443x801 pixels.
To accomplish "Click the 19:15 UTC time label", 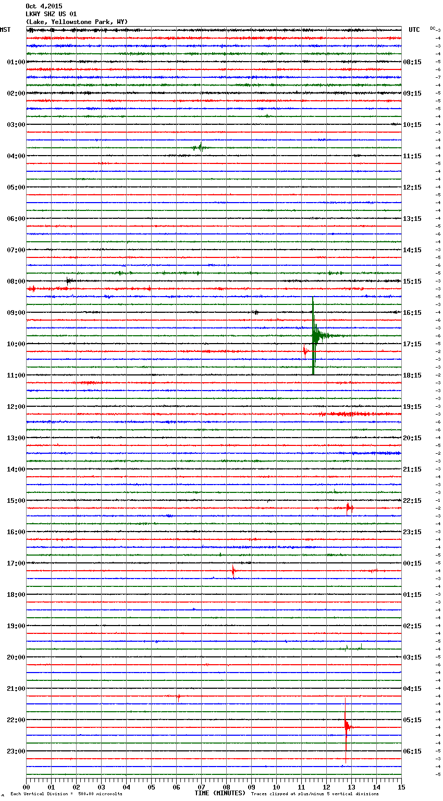I will coord(412,407).
